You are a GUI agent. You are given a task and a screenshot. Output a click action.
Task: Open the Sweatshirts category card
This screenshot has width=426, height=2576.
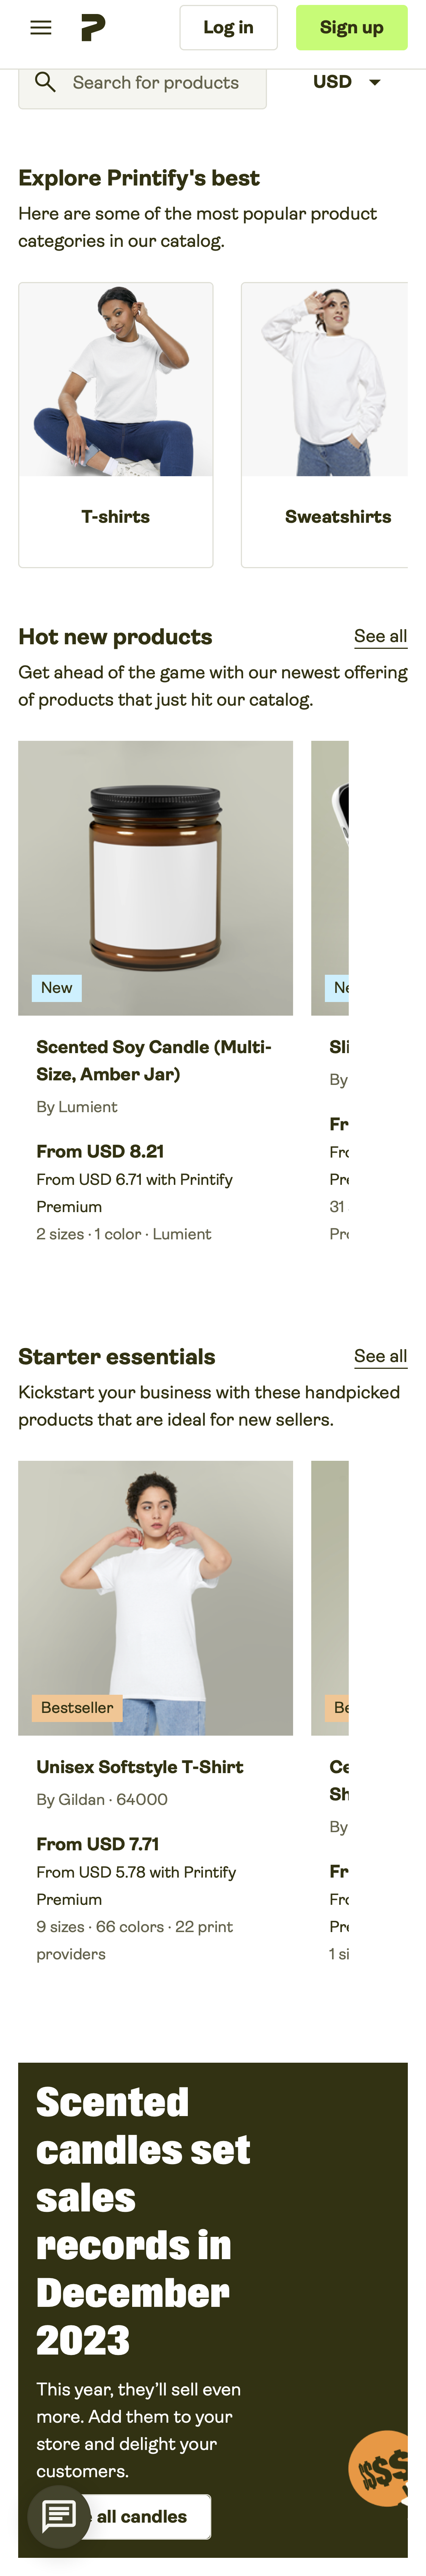pos(325,425)
